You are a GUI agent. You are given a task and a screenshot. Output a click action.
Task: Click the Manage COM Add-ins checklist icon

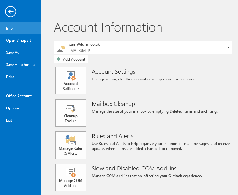(71, 172)
